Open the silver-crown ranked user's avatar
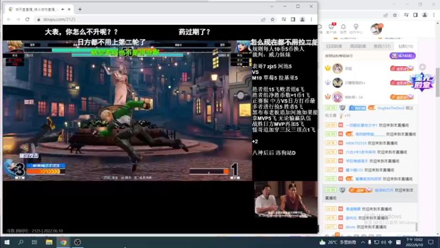Viewport: 440px width, 248px height. [x=338, y=83]
